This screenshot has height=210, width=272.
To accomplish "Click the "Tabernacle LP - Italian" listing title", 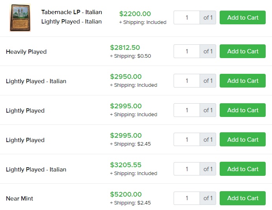I will click(71, 12).
